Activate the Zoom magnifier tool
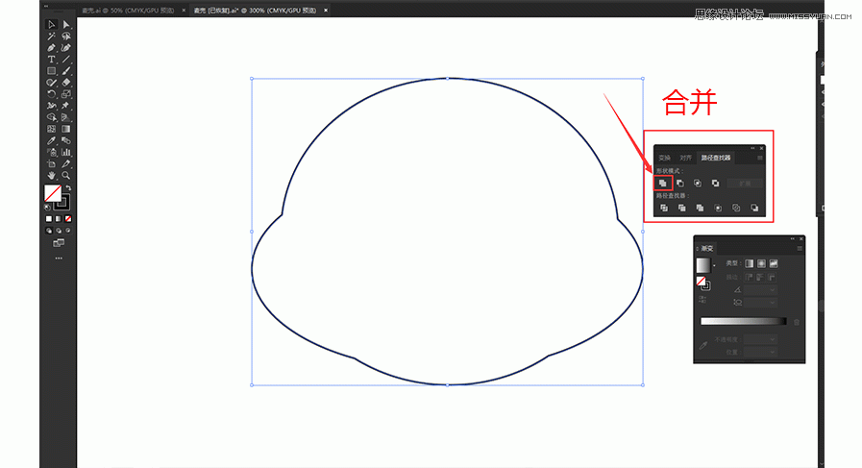The width and height of the screenshot is (862, 468). pyautogui.click(x=66, y=175)
